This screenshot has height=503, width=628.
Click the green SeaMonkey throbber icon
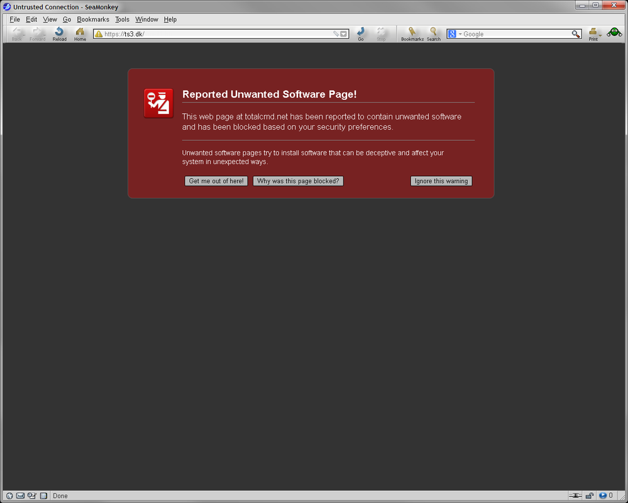(x=614, y=33)
